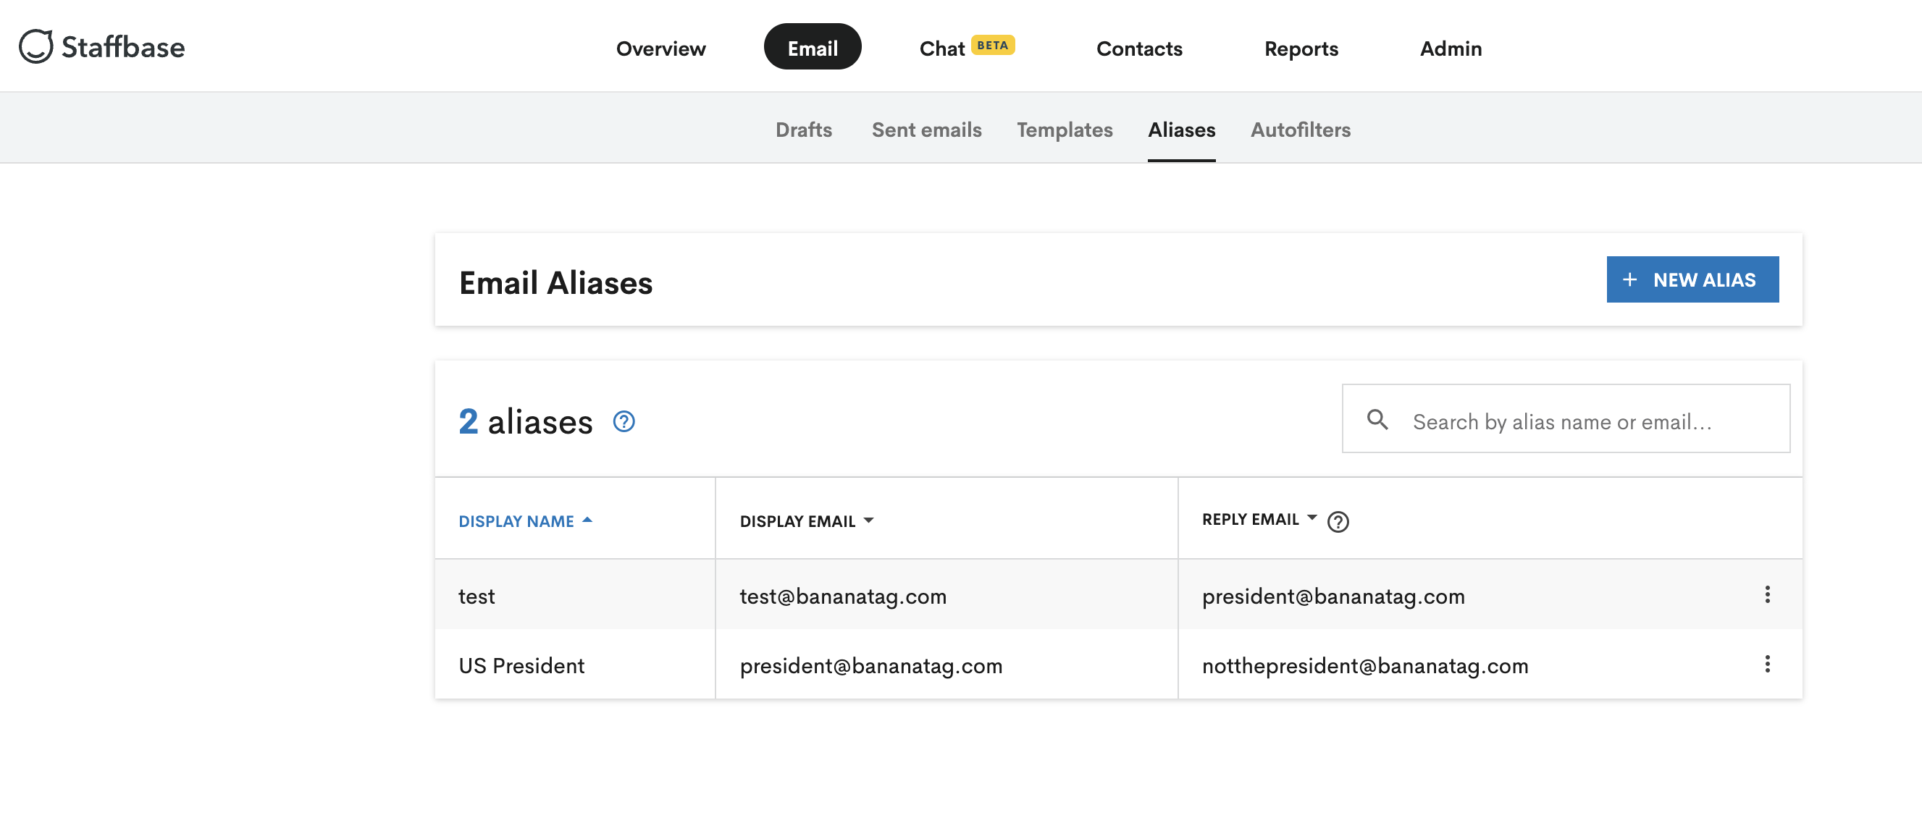Click the New Alias button

[x=1692, y=279]
